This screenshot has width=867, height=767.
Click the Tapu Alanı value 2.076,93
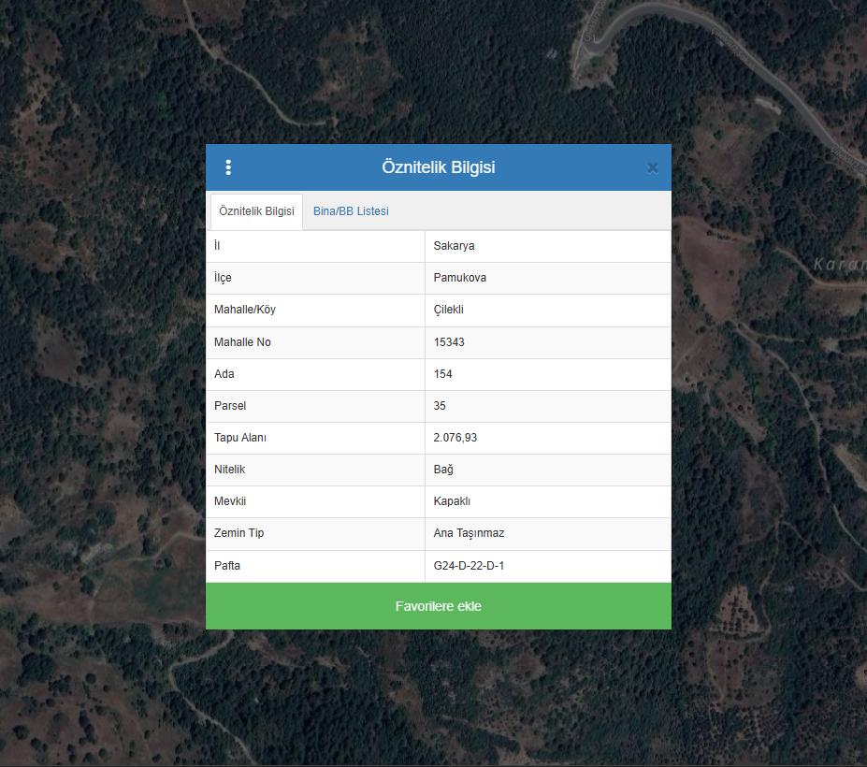455,438
